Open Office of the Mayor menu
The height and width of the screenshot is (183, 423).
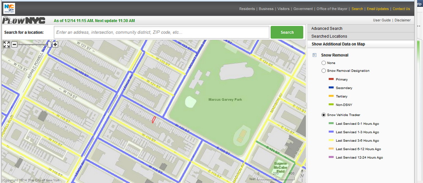click(x=332, y=9)
